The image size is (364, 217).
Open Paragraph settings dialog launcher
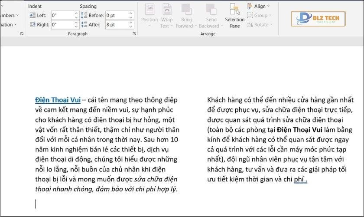pos(134,34)
